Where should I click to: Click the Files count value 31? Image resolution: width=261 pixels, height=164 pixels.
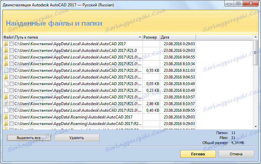click(233, 138)
